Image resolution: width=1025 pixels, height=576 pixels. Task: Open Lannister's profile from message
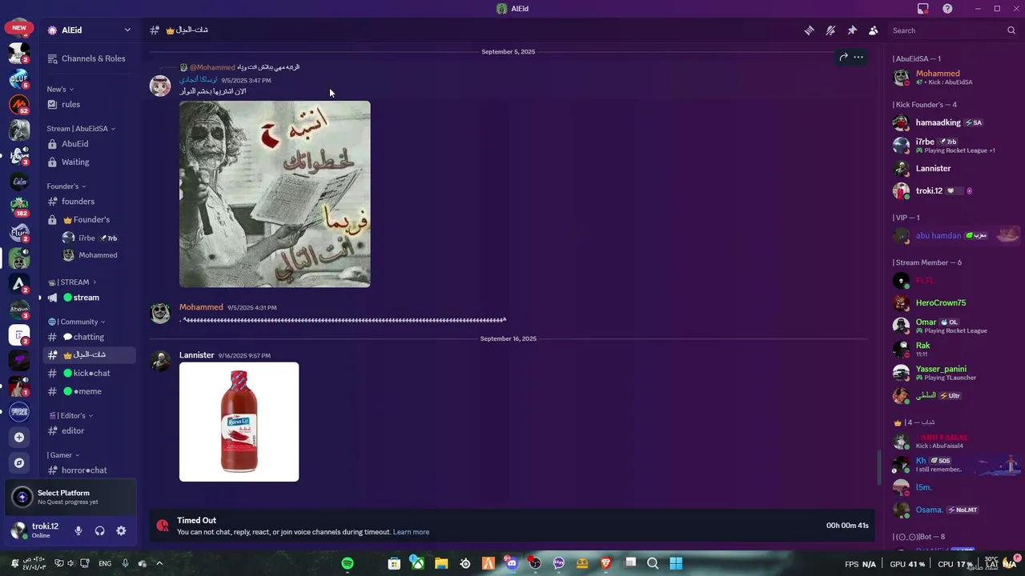coord(196,355)
